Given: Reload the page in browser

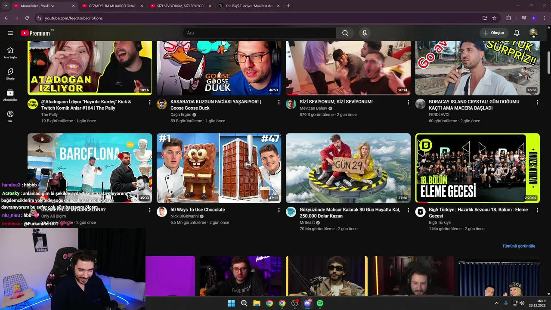Looking at the screenshot, I should [27, 18].
